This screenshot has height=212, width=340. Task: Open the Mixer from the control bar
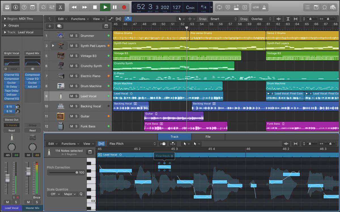[52, 7]
